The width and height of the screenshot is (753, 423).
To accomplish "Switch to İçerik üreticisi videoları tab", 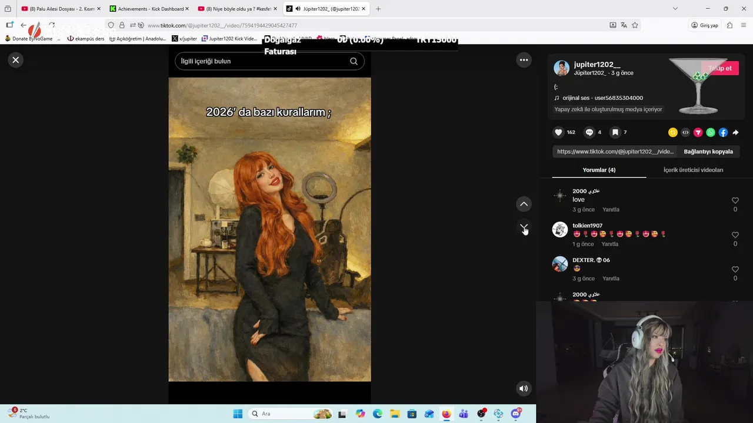I will (x=693, y=170).
